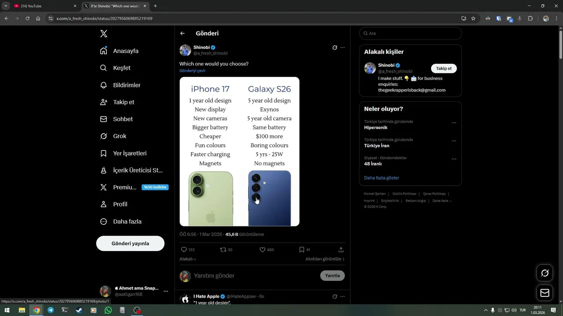Open a new browser tab
This screenshot has height=316, width=563.
155,6
